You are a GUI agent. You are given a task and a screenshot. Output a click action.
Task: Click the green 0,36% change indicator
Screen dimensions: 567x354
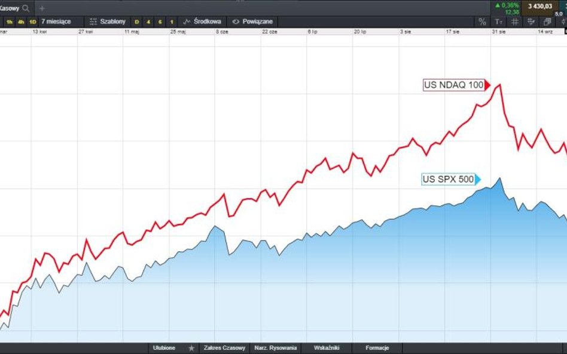[x=507, y=5]
